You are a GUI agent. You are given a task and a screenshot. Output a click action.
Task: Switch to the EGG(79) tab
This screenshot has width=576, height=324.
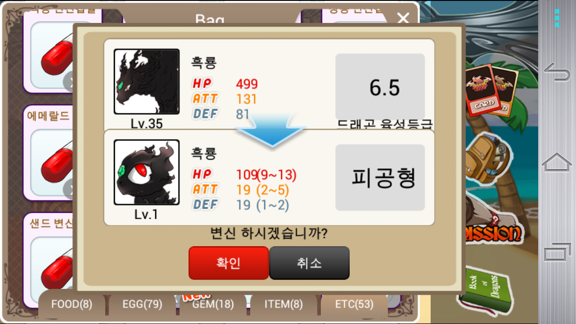[142, 304]
